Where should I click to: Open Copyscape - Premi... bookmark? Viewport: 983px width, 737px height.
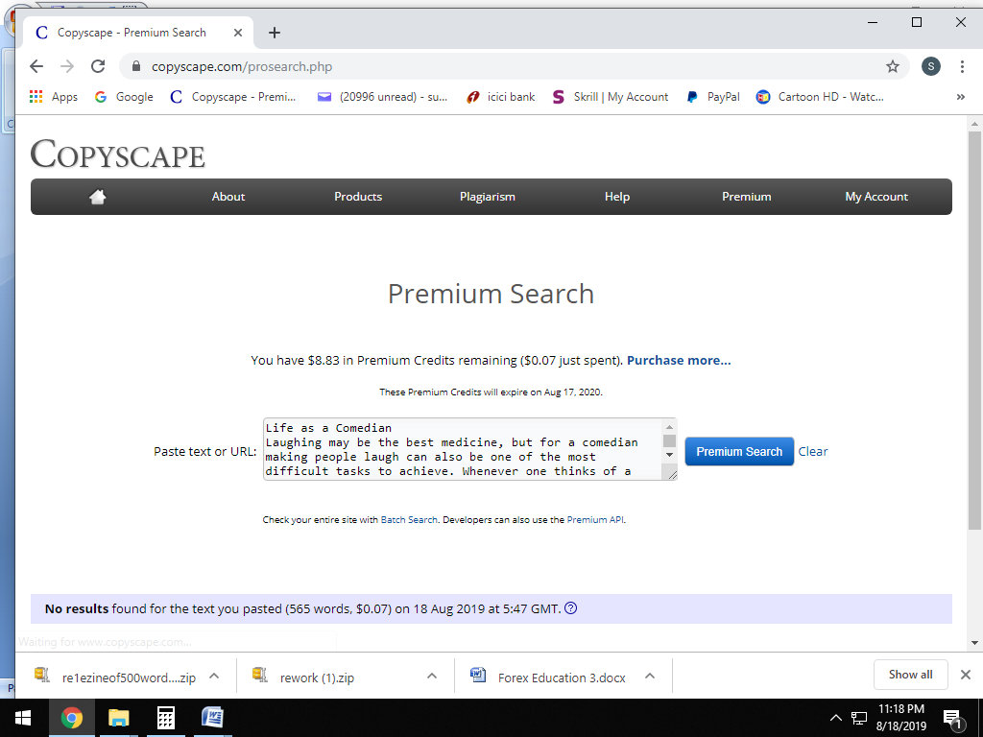coord(233,97)
